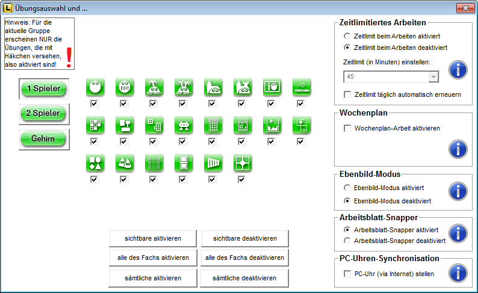
Task: Select the single palm tree island icon
Action: (x=154, y=87)
